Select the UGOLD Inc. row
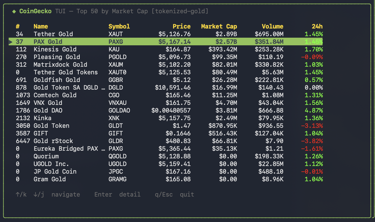This screenshot has height=222, width=375. click(x=166, y=164)
